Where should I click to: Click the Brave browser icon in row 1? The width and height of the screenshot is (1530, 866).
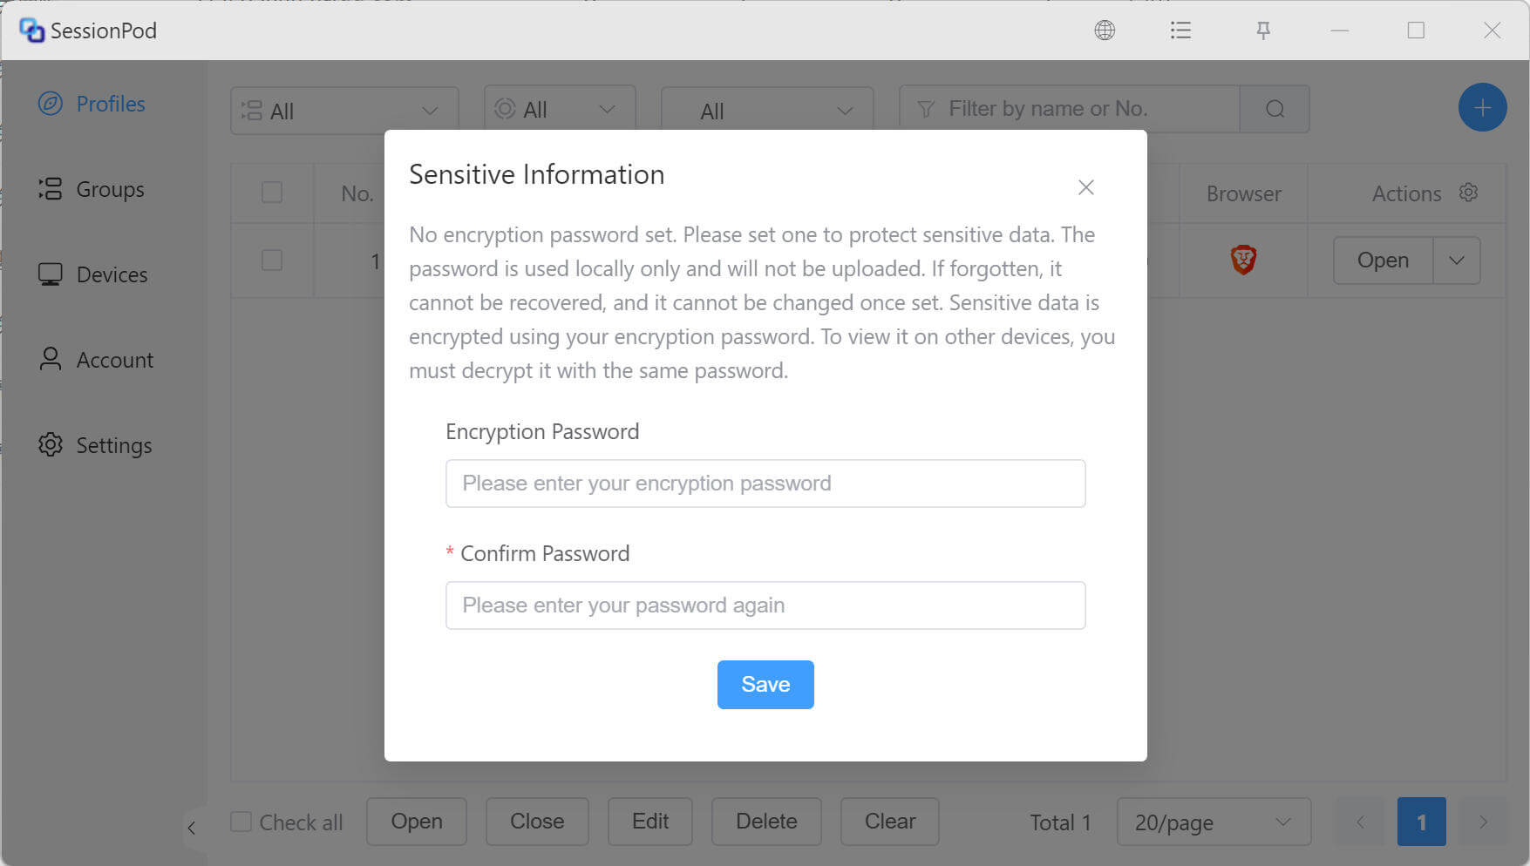1243,260
